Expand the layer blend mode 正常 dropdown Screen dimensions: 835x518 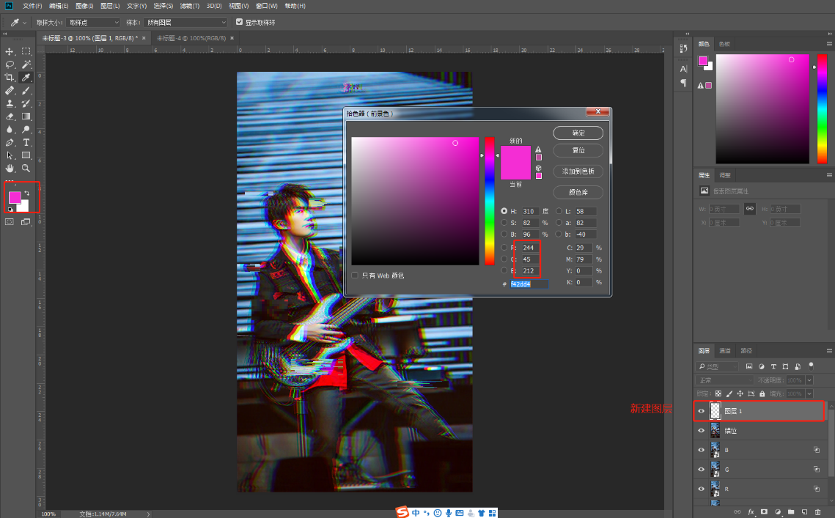[724, 380]
